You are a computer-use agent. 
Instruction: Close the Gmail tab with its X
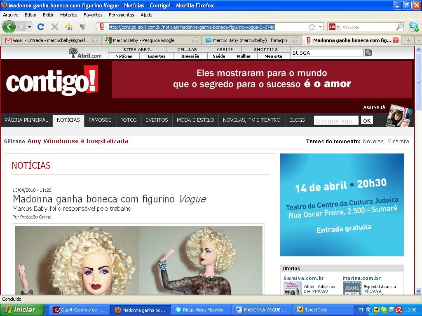[95, 40]
